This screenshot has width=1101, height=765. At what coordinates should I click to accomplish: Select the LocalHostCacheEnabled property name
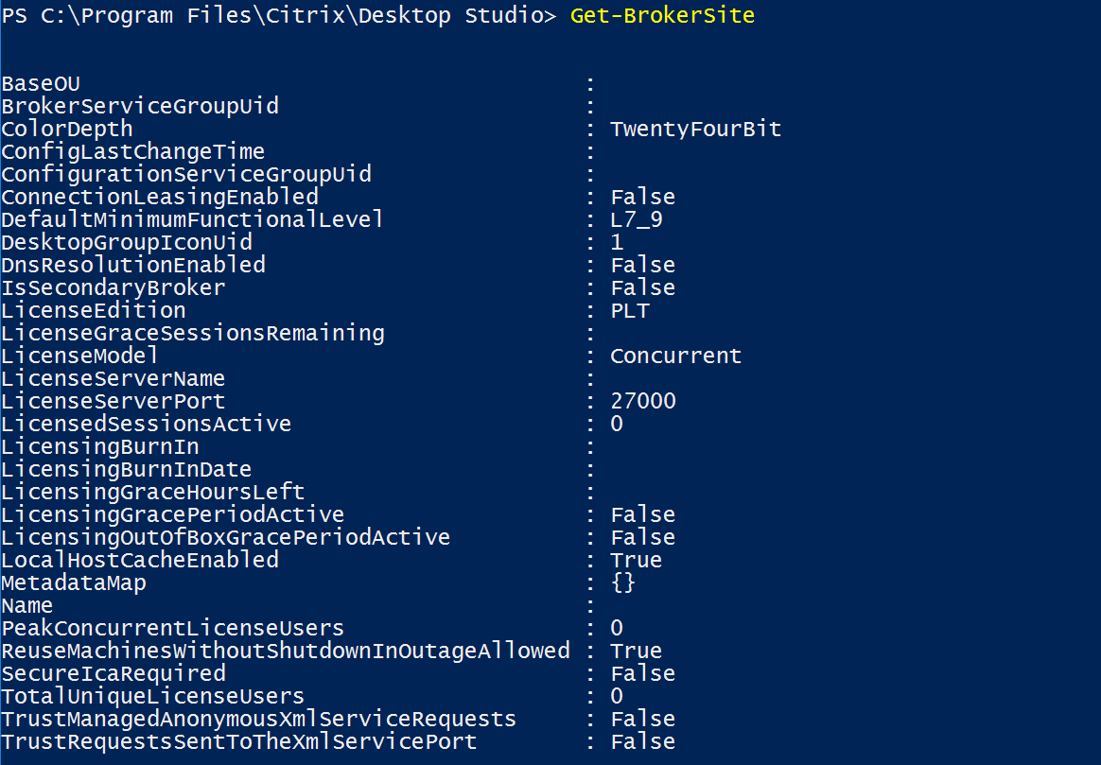[x=140, y=561]
